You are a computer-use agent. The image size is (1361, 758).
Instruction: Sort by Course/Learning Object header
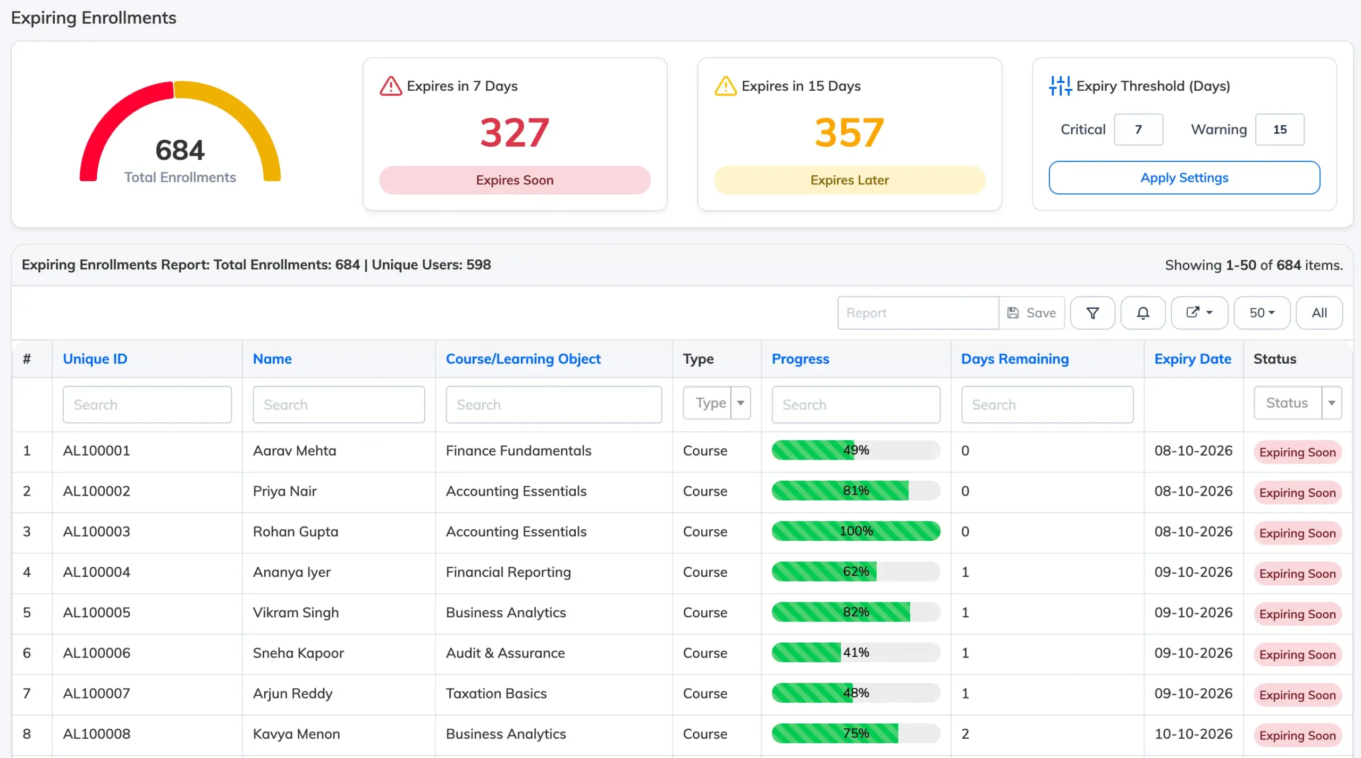[523, 359]
